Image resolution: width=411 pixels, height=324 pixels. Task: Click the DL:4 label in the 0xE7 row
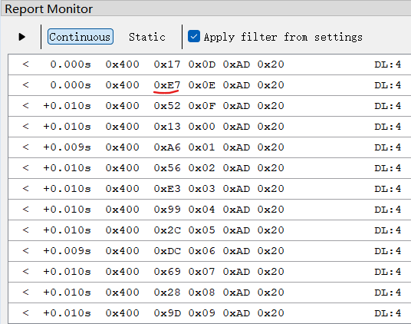388,85
